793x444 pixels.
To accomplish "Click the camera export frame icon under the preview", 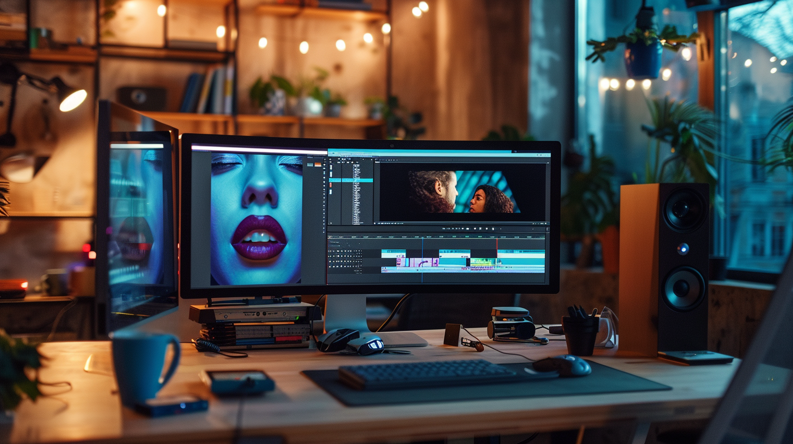I will click(x=475, y=227).
